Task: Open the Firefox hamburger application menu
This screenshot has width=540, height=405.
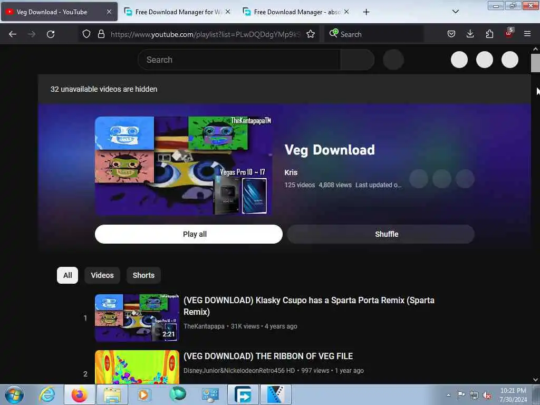Action: point(527,34)
